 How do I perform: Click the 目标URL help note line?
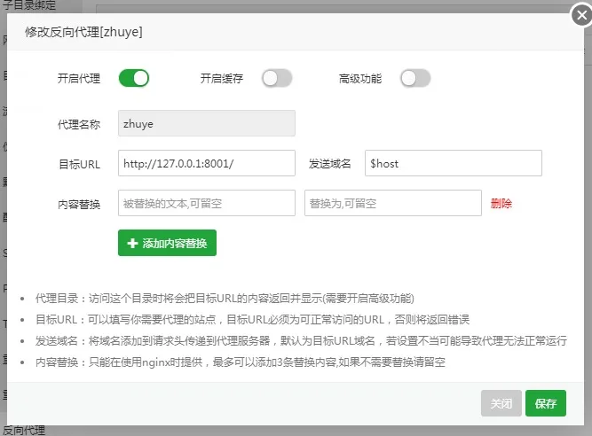pyautogui.click(x=252, y=320)
